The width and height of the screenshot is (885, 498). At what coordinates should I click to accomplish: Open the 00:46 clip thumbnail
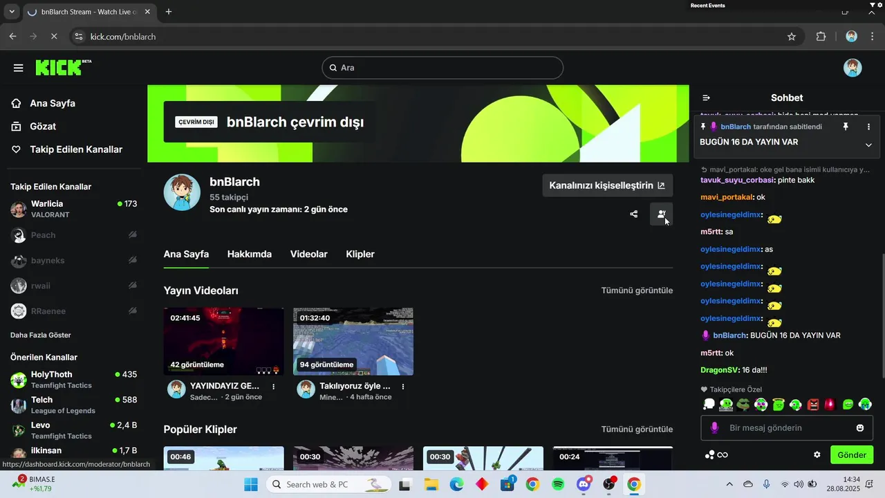223,458
